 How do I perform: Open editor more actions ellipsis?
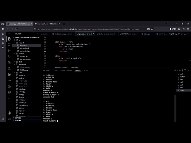pos(188,34)
